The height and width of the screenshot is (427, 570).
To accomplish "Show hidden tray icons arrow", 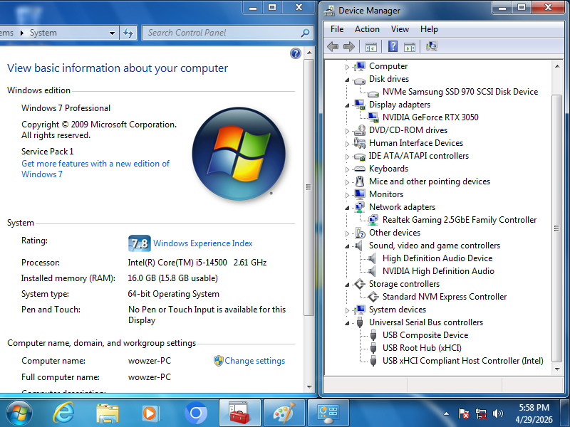I will [x=447, y=413].
